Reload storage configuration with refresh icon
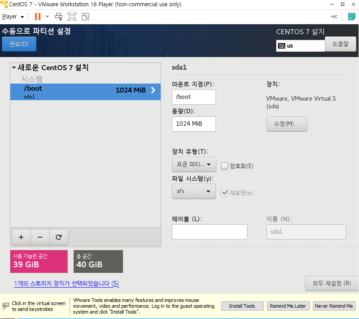Screen dimensions: 359x319 pos(59,237)
